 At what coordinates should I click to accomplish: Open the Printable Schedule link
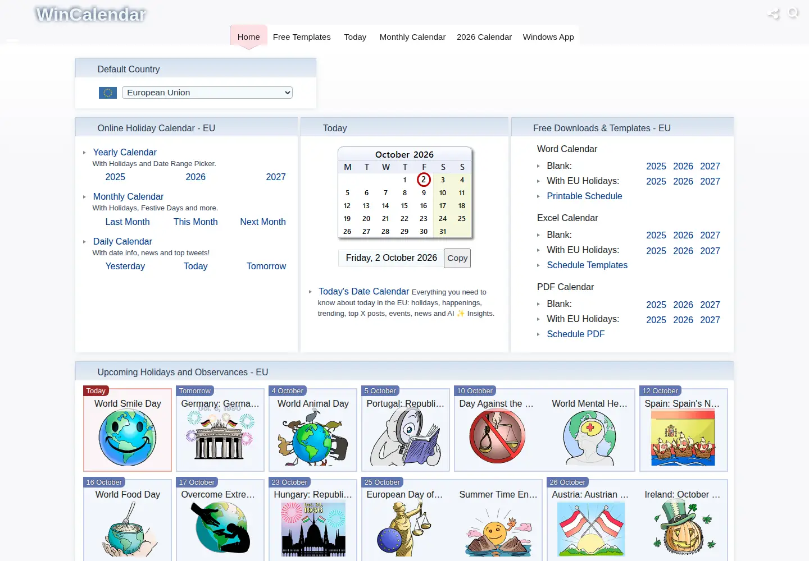click(584, 196)
